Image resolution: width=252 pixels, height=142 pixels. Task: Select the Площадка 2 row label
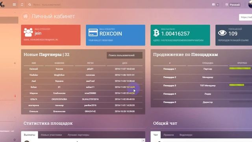point(170,77)
